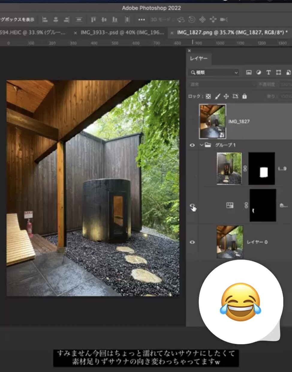
Task: Select 3D orbit camera mode icon
Action: (181, 20)
